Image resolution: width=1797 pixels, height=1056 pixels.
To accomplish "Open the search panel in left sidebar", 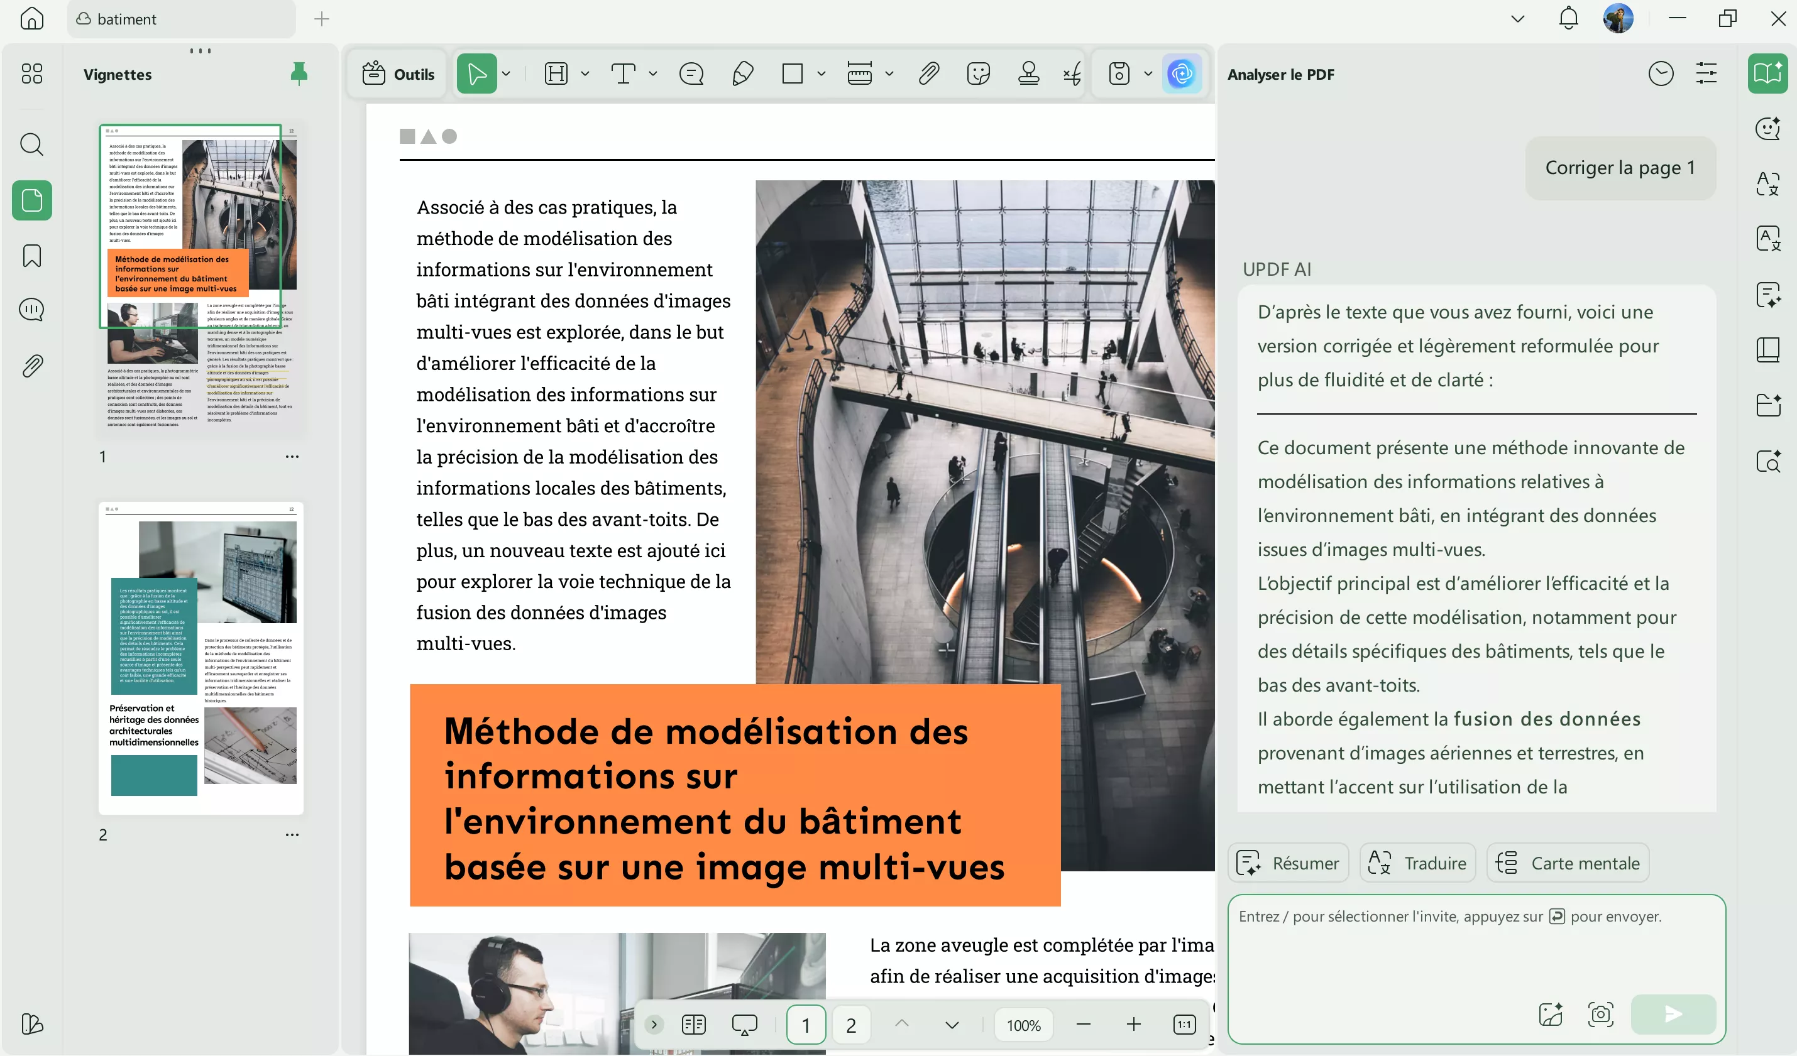I will [x=31, y=144].
